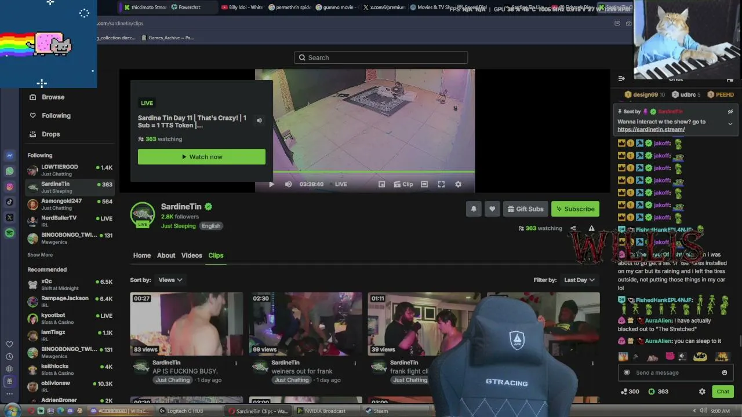Open LOWTIERGOD in Following list
The width and height of the screenshot is (742, 417).
coord(70,170)
